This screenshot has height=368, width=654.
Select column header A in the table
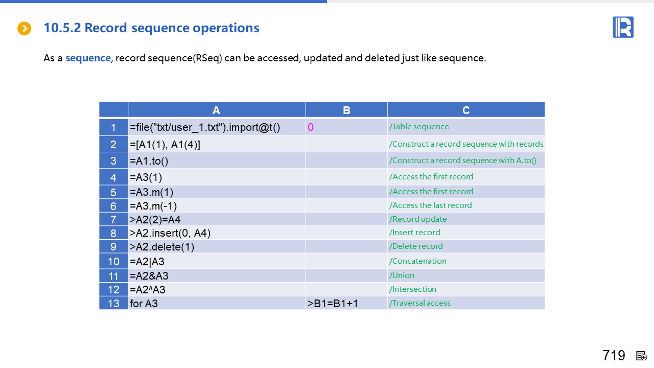(x=216, y=110)
